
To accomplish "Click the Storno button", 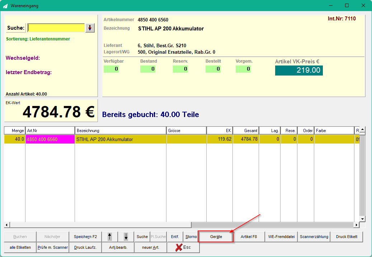I will pos(191,237).
